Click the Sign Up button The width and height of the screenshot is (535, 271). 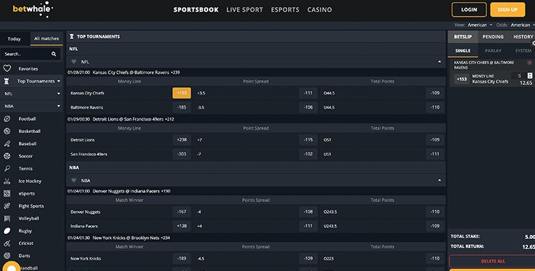click(507, 10)
